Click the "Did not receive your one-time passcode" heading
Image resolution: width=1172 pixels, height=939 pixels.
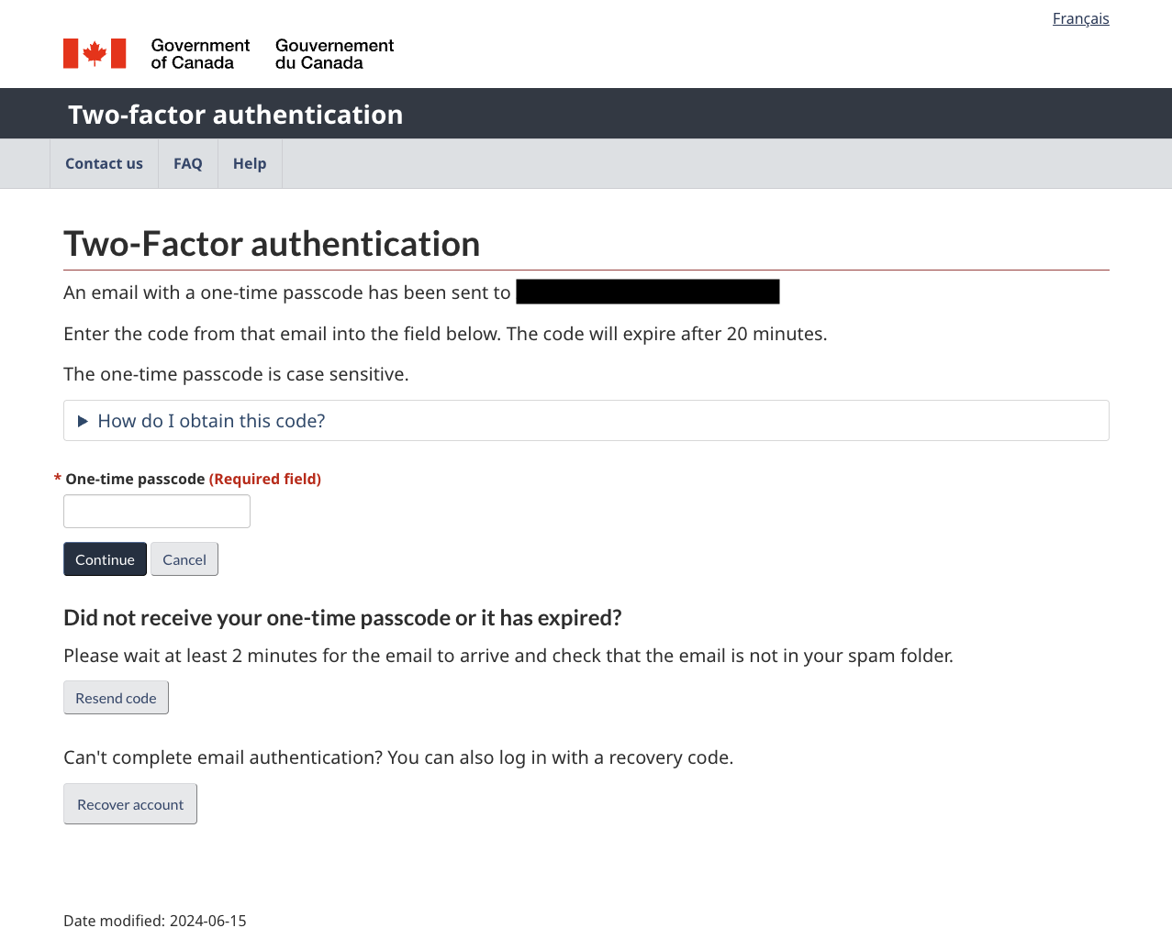tap(342, 617)
